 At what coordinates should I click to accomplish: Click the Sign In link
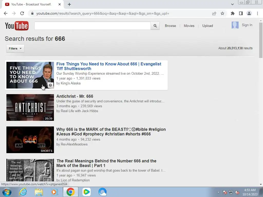[x=247, y=25]
